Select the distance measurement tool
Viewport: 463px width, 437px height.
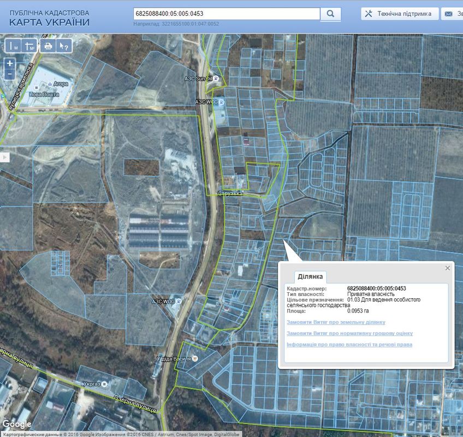pos(14,46)
